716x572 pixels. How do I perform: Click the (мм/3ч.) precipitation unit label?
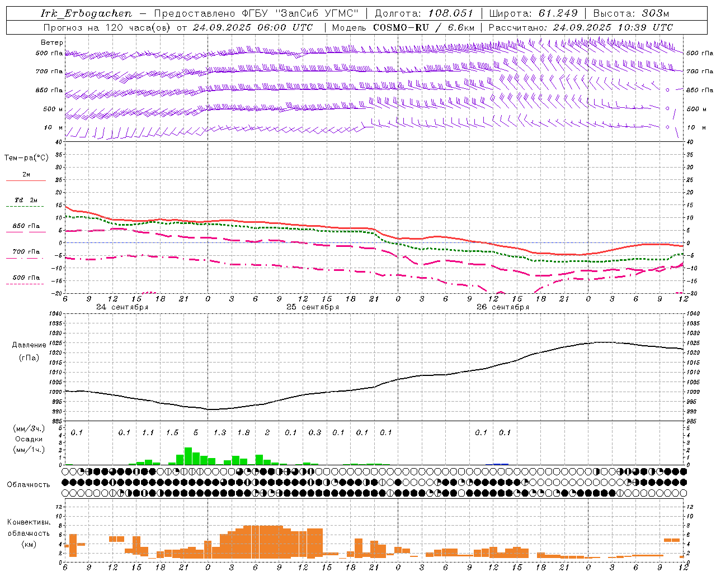tap(29, 429)
